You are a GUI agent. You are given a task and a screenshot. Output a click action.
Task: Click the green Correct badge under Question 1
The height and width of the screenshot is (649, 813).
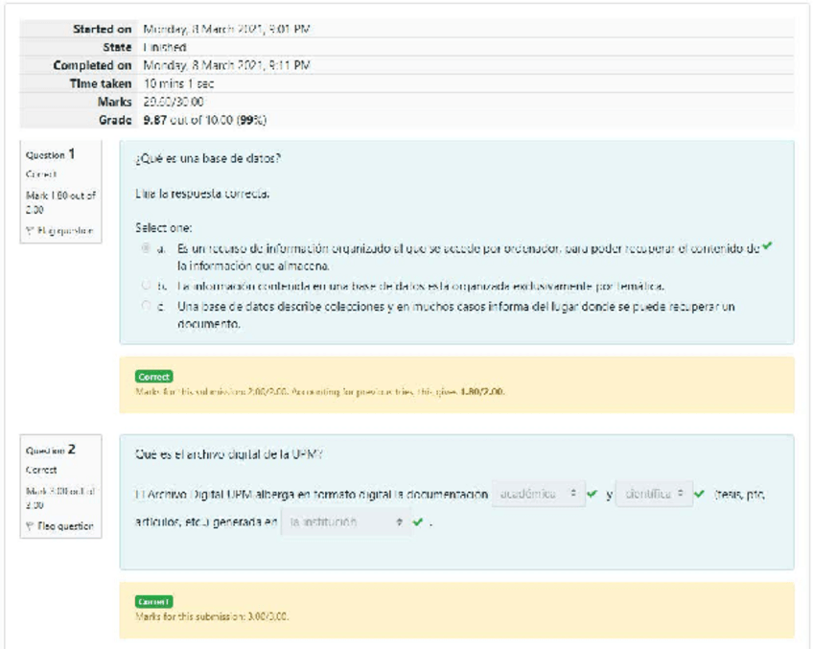(x=153, y=377)
